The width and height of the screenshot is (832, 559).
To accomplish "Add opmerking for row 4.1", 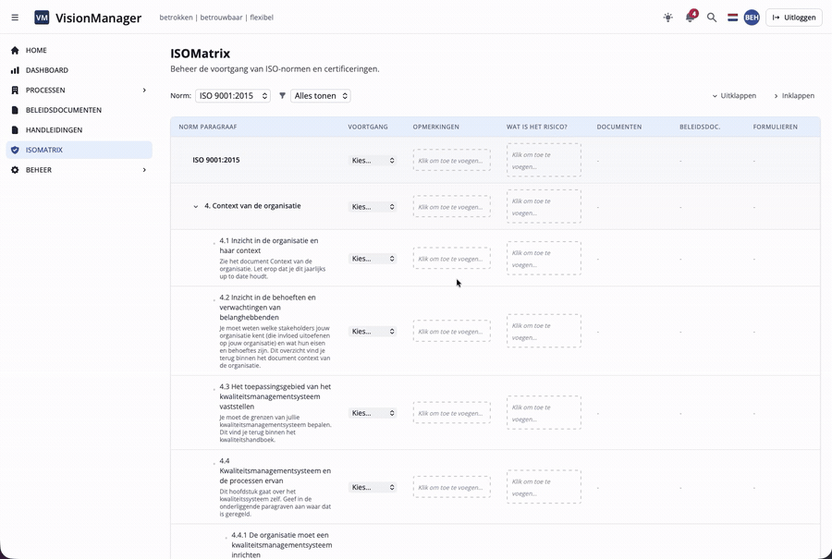I will pos(451,259).
